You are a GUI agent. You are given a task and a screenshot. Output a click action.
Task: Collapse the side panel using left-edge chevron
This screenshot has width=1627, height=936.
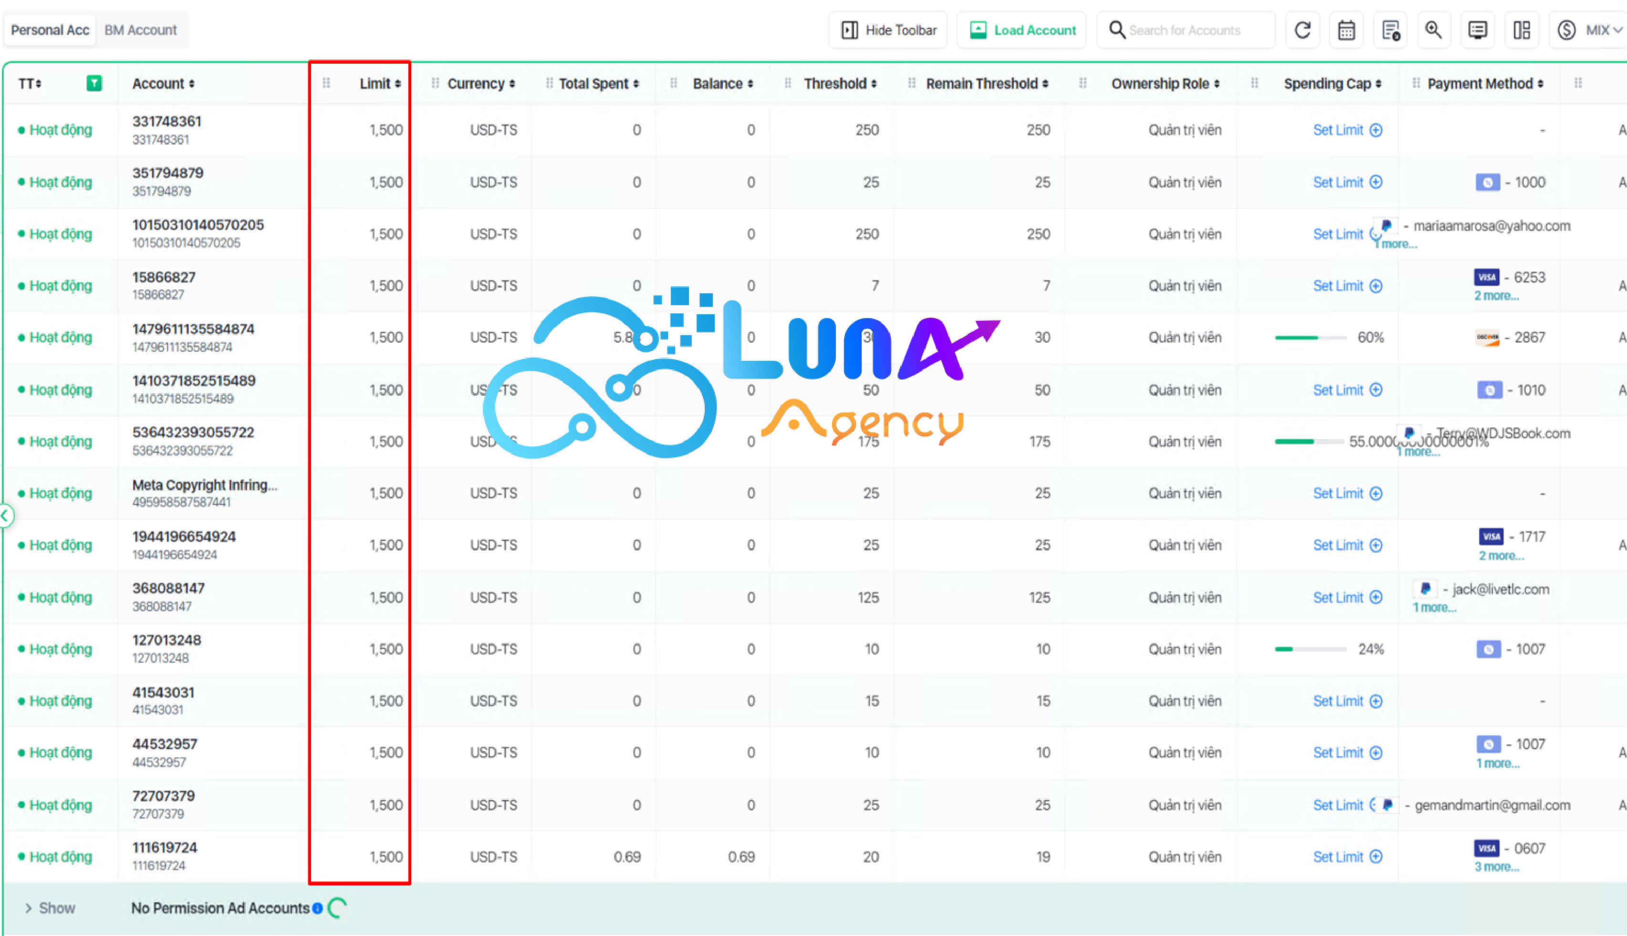coord(5,515)
